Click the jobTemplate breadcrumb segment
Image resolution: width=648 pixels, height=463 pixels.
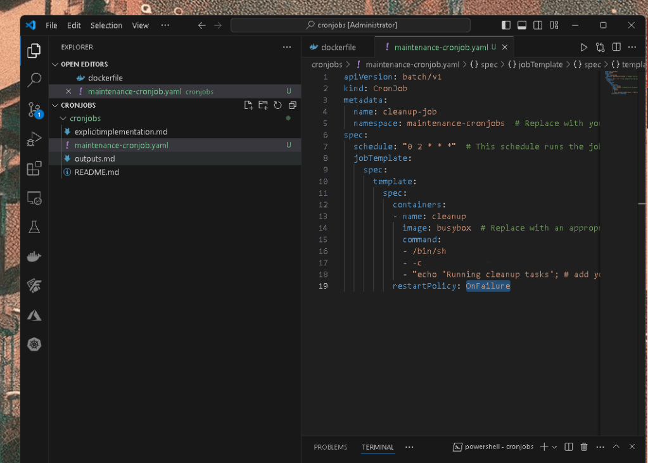(535, 65)
